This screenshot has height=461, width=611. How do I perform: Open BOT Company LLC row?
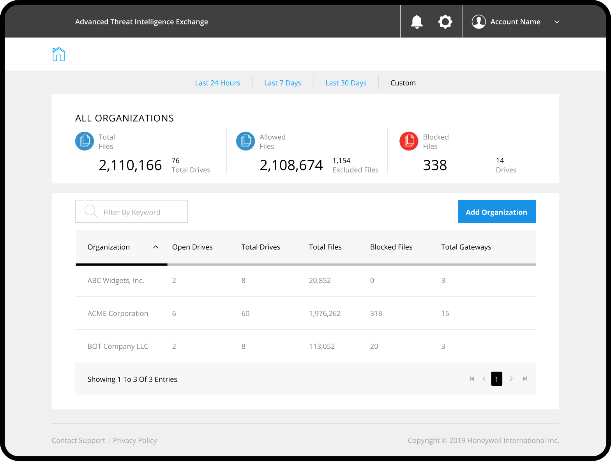tap(305, 346)
